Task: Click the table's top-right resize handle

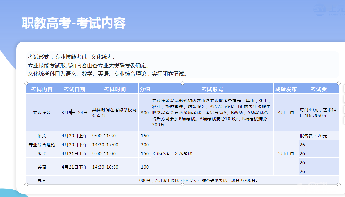Action: pos(339,83)
